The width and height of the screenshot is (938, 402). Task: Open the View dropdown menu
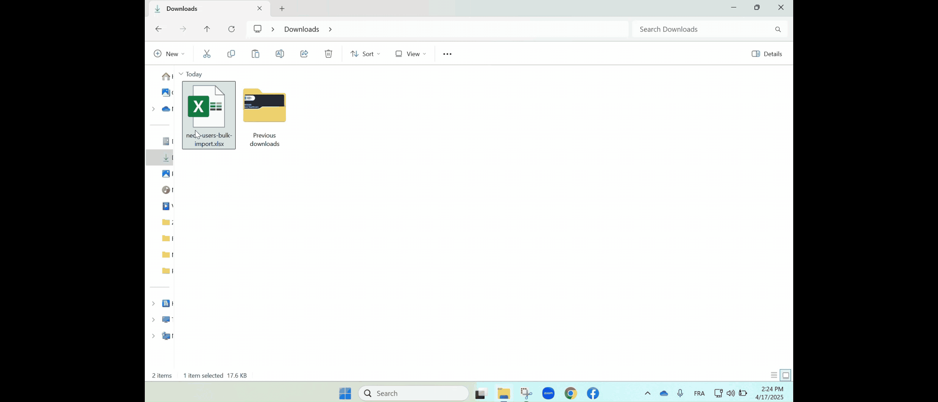tap(411, 54)
